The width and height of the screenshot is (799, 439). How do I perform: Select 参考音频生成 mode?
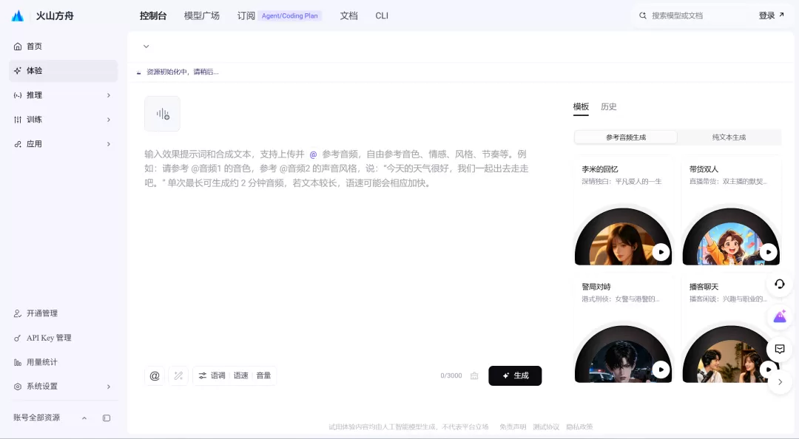[x=626, y=137]
